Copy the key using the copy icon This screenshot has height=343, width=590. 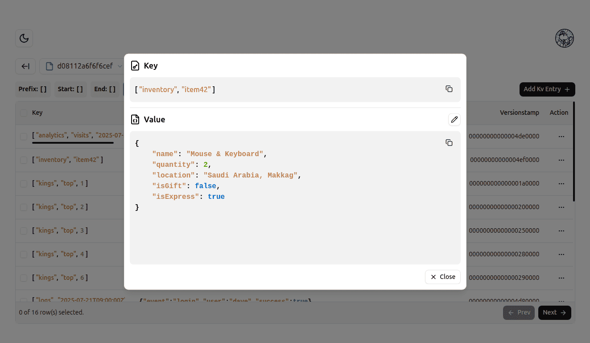pyautogui.click(x=449, y=89)
